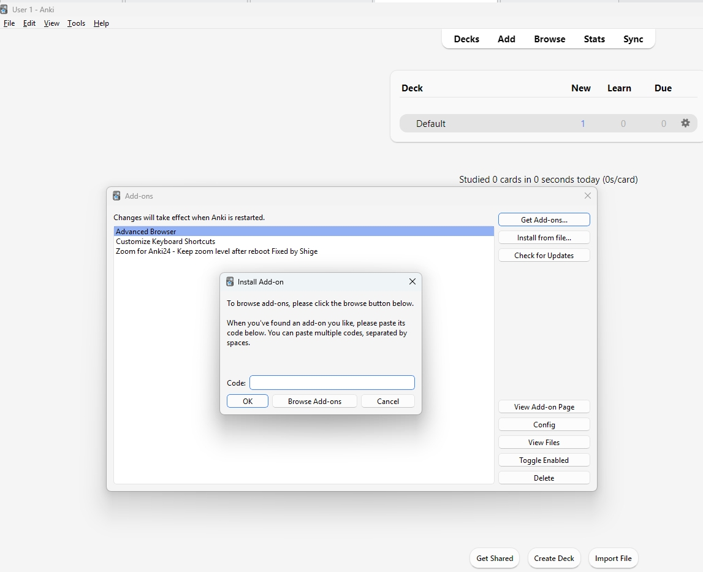This screenshot has width=703, height=572.
Task: Open the Edit menu
Action: [x=29, y=23]
